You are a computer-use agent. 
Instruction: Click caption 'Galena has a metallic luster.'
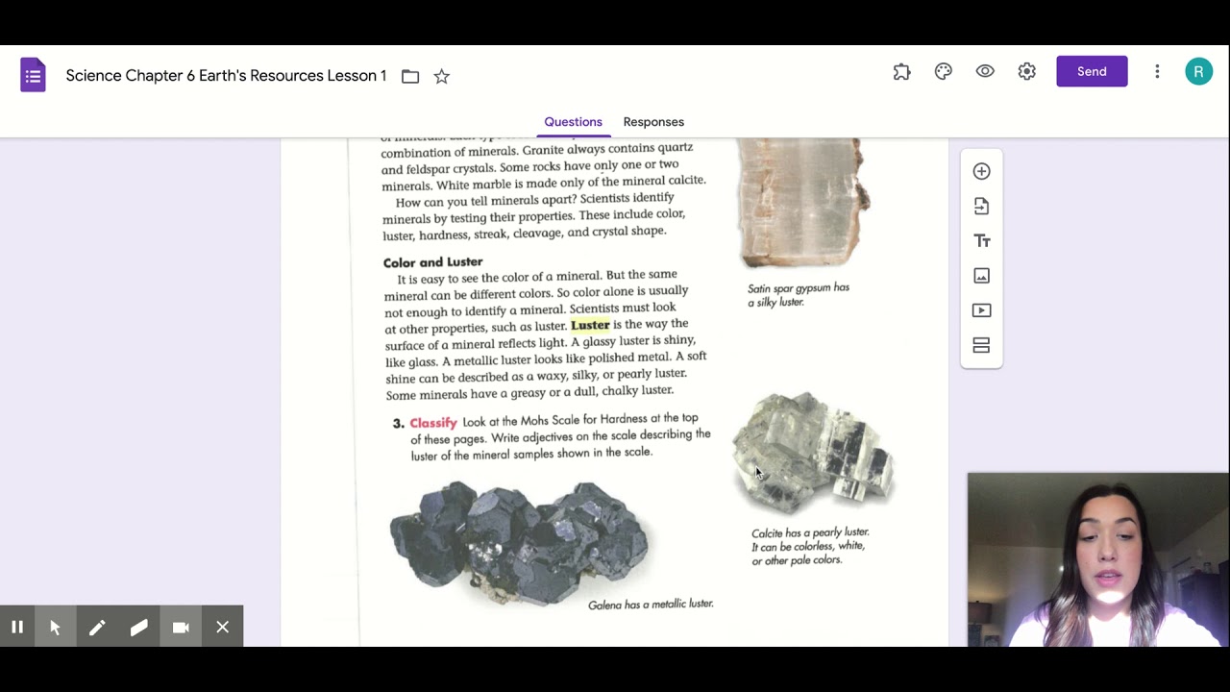pyautogui.click(x=651, y=604)
